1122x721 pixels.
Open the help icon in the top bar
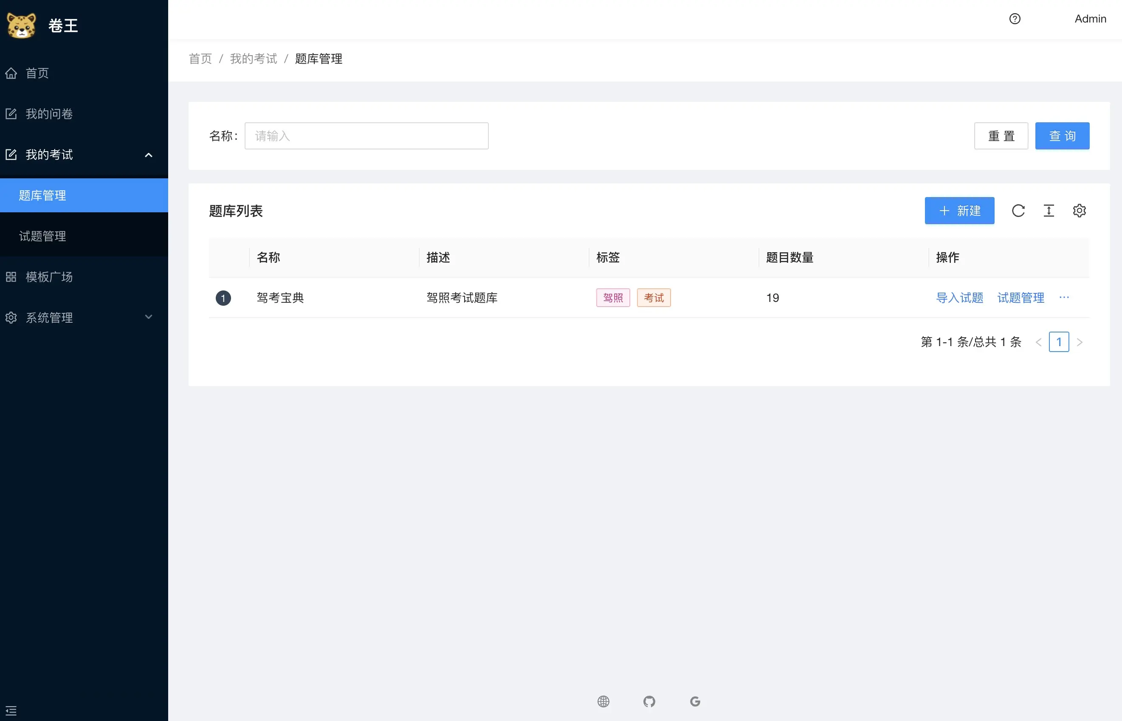pos(1015,19)
